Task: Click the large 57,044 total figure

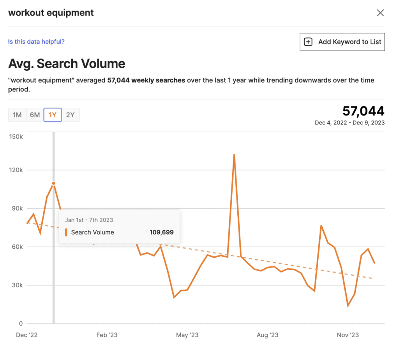Action: tap(363, 111)
